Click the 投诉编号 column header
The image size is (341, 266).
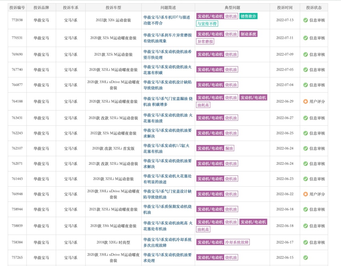[17, 8]
